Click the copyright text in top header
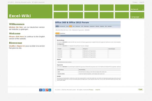Image resolution: width=152 pixels, height=101 pixels. click(26, 2)
